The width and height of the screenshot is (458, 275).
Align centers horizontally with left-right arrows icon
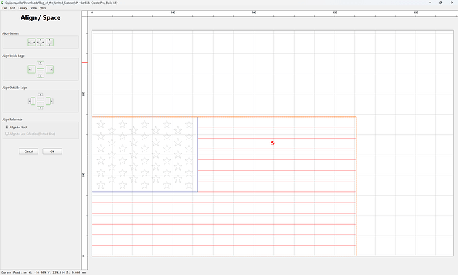point(32,42)
